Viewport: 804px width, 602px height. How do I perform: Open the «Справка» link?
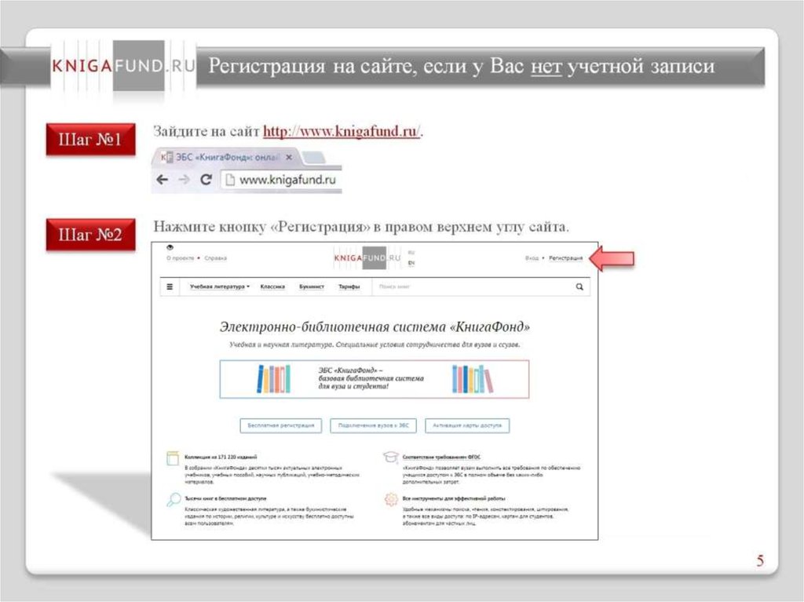tap(215, 258)
